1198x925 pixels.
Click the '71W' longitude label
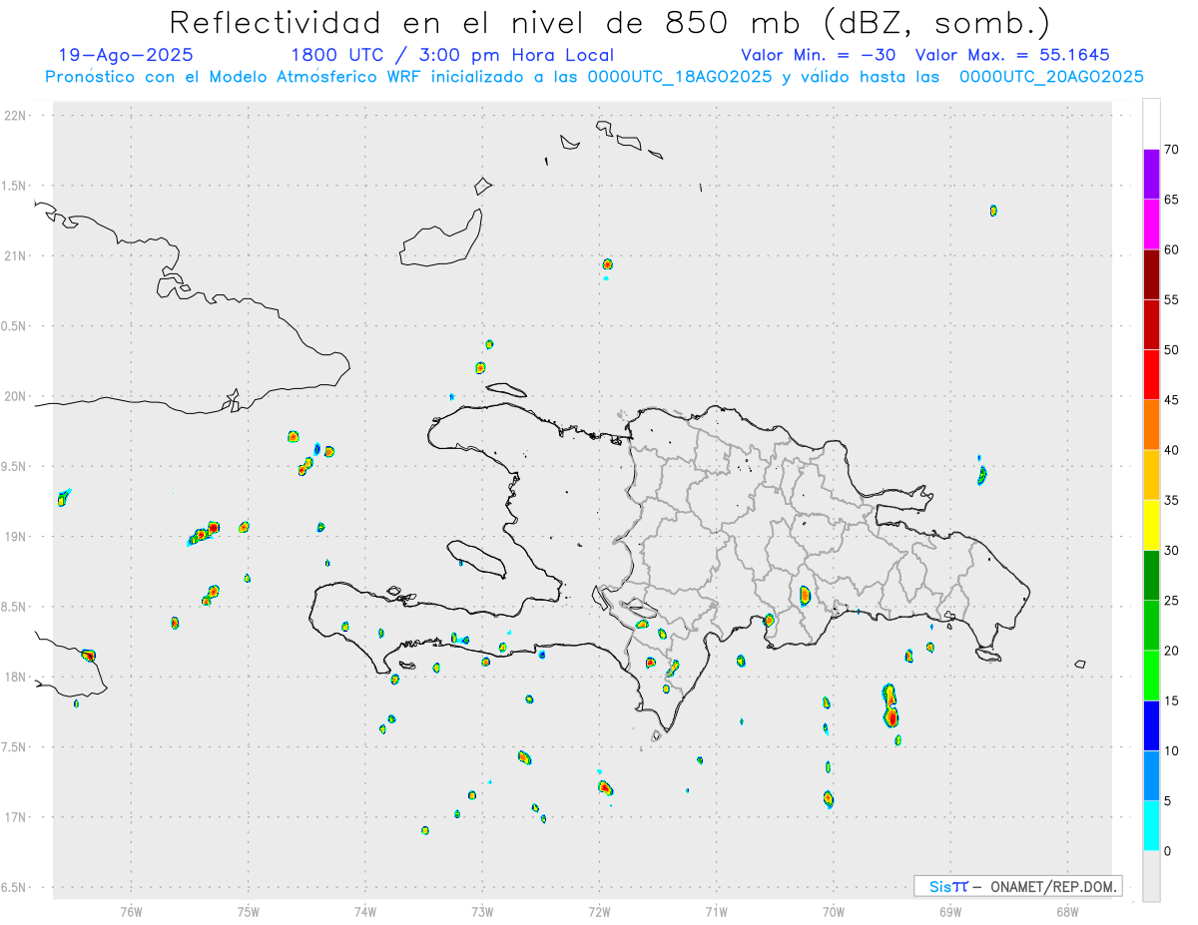tap(717, 911)
